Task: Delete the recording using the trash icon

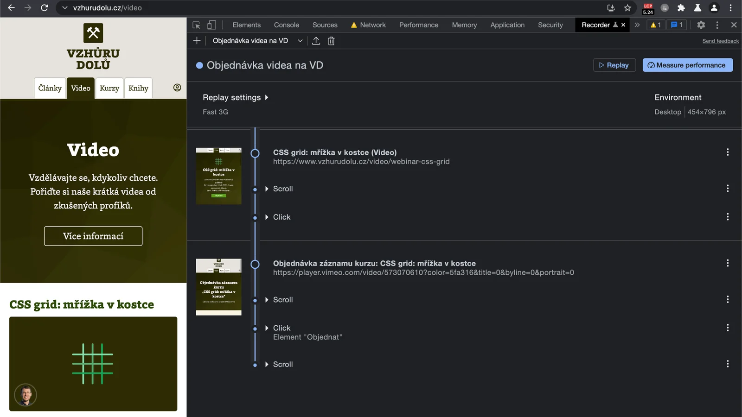Action: click(331, 41)
